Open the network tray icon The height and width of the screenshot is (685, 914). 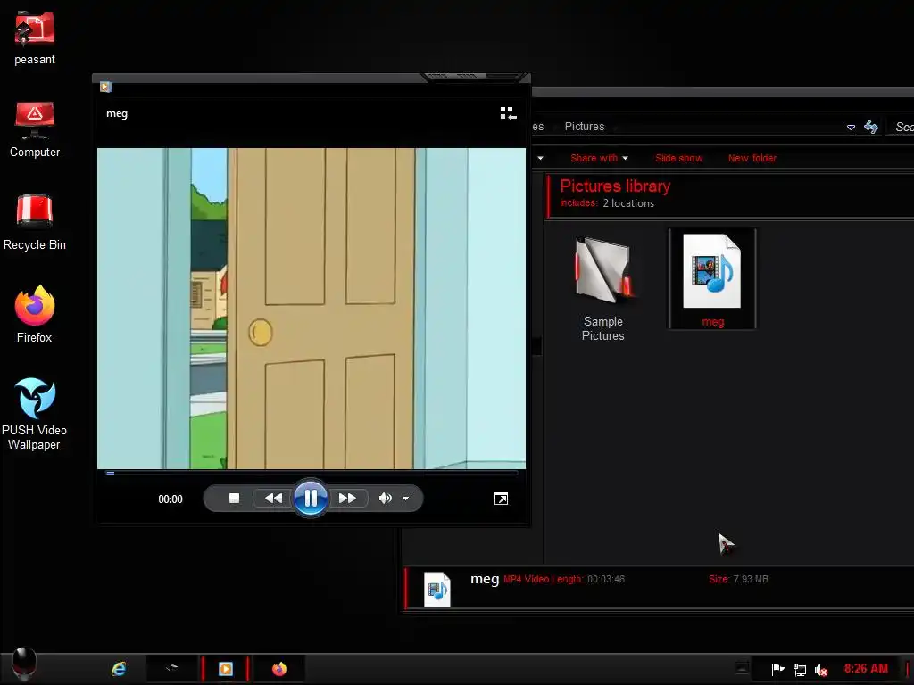[x=800, y=671]
